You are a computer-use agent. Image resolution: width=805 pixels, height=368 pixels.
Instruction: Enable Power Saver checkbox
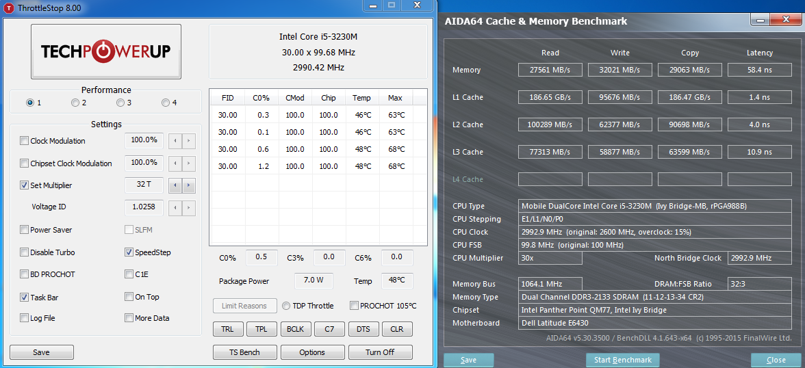(24, 230)
